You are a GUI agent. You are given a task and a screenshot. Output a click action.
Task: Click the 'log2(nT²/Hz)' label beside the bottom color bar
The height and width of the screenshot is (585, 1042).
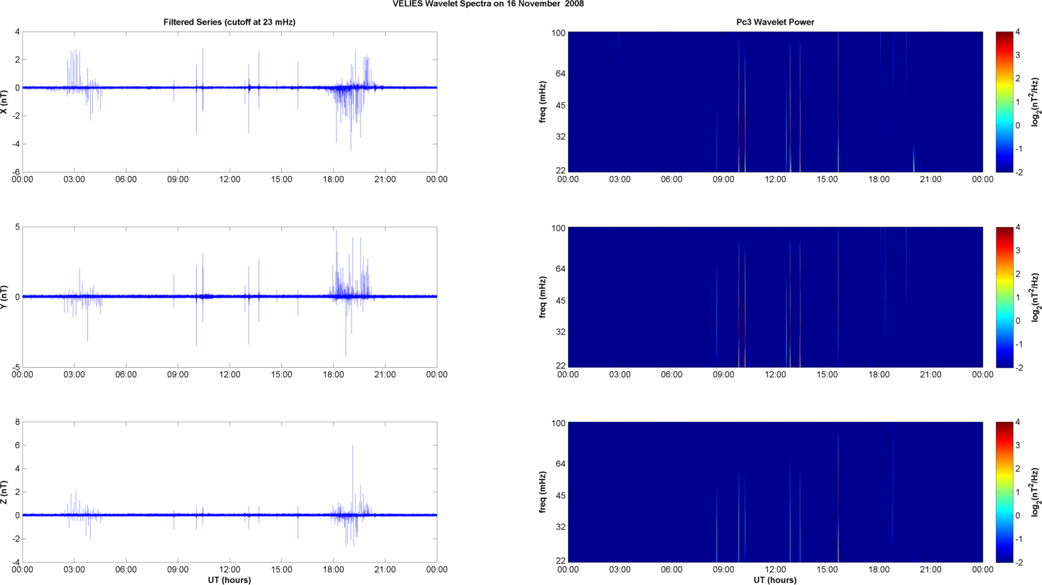(1035, 492)
